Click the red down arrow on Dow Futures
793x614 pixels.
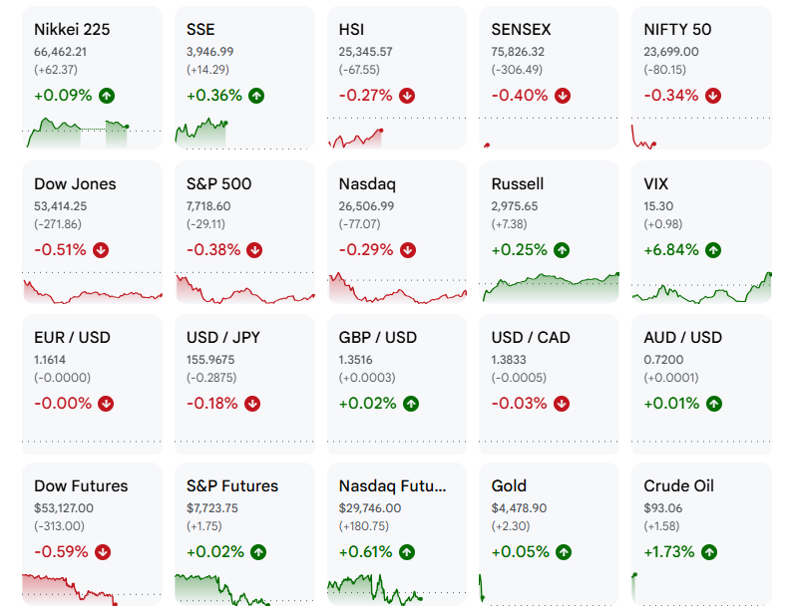103,552
